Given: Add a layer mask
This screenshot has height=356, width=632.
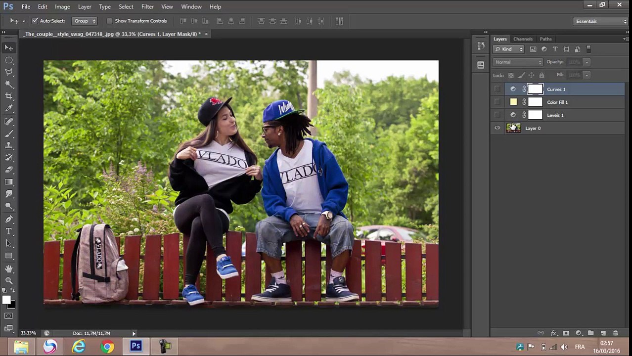Looking at the screenshot, I should tap(566, 333).
